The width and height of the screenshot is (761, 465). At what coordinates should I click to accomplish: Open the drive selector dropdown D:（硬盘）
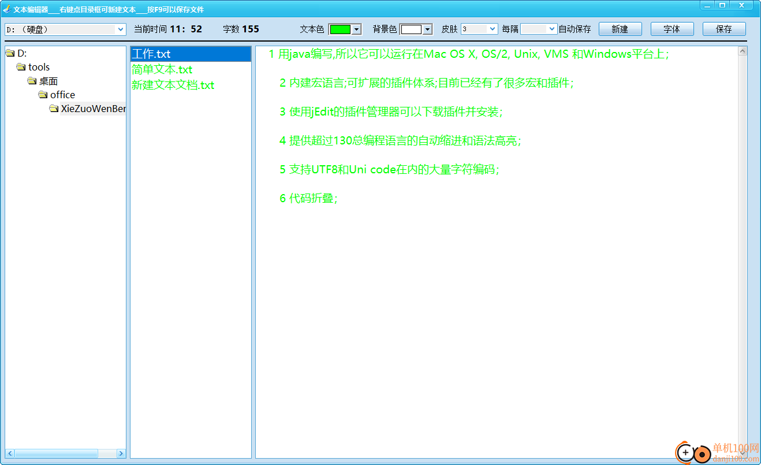coord(65,29)
